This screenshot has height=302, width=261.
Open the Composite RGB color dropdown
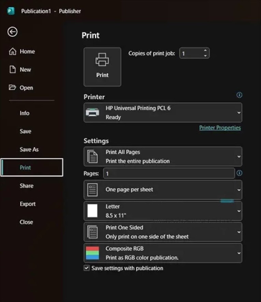pos(163,253)
